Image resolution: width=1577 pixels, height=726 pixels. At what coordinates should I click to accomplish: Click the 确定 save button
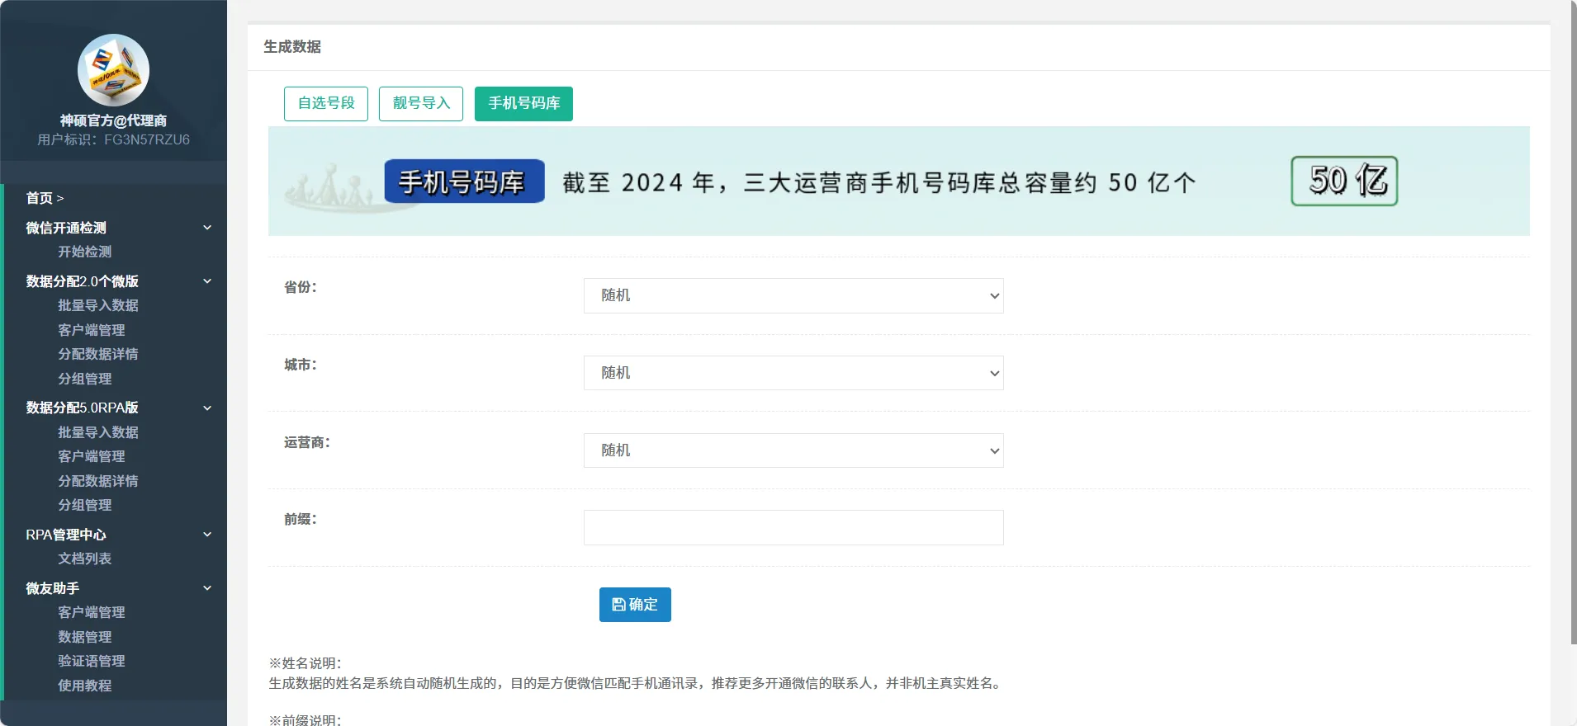tap(634, 605)
